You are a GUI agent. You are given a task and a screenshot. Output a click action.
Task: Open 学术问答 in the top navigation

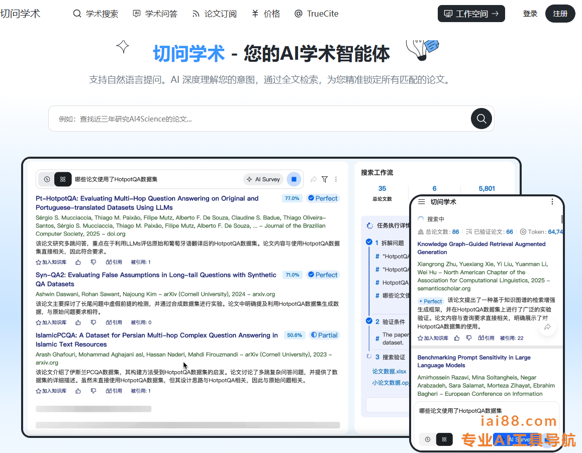pos(155,14)
